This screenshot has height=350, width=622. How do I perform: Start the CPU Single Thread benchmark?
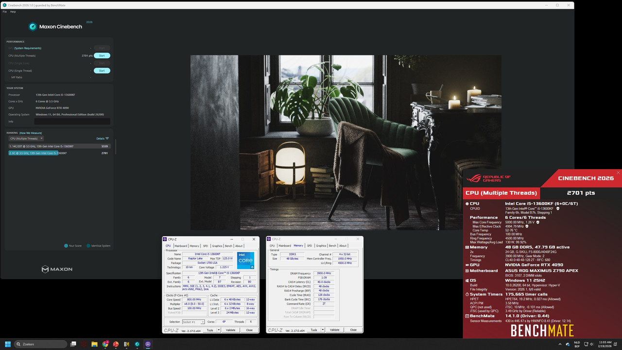(102, 70)
